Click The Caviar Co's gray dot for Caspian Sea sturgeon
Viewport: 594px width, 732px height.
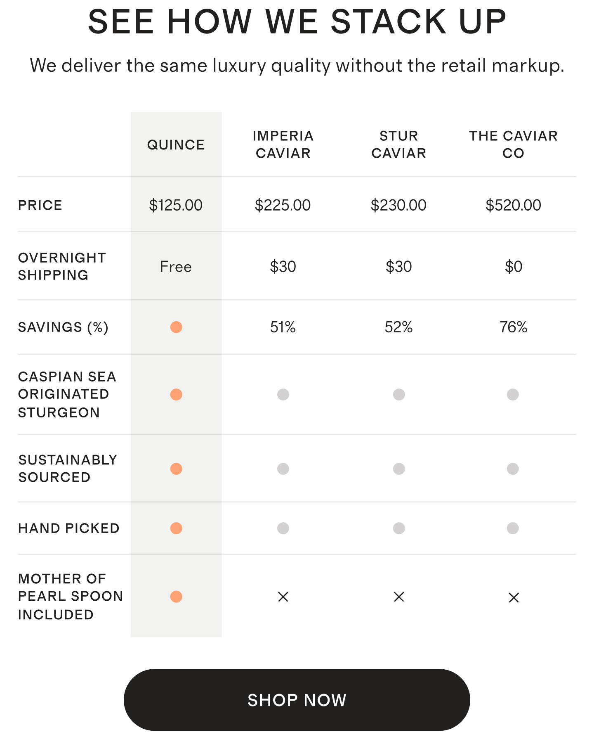(x=513, y=394)
